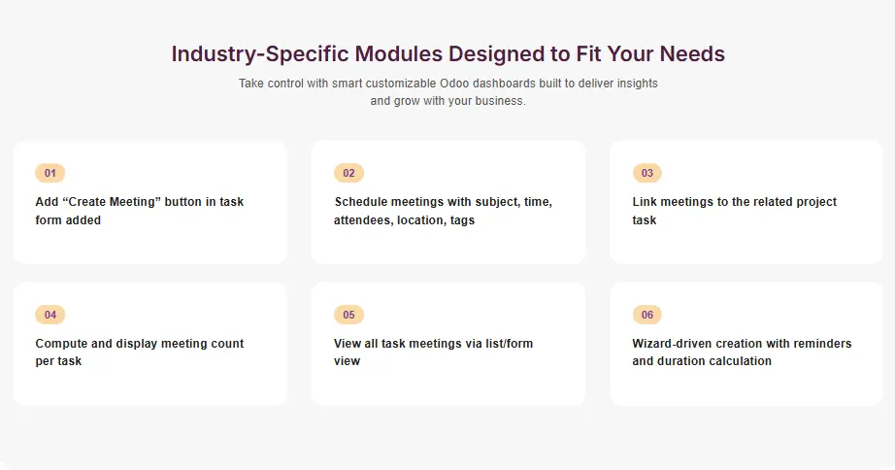
Task: Click the 02 number badge
Action: (x=348, y=173)
